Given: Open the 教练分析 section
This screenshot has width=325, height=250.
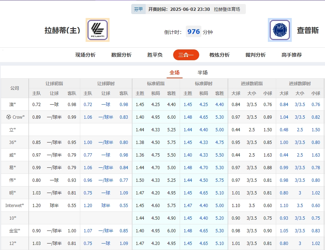Looking at the screenshot, I should 219,55.
